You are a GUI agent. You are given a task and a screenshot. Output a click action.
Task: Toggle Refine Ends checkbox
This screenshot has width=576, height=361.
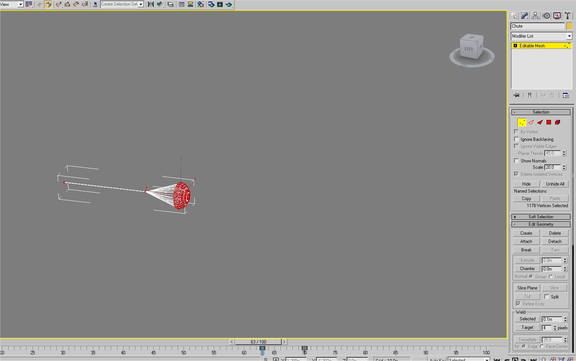pyautogui.click(x=518, y=304)
